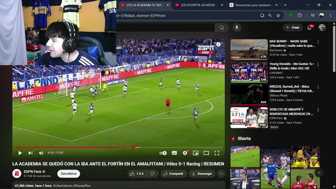Seek on the red video progress bar

pyautogui.click(x=119, y=148)
